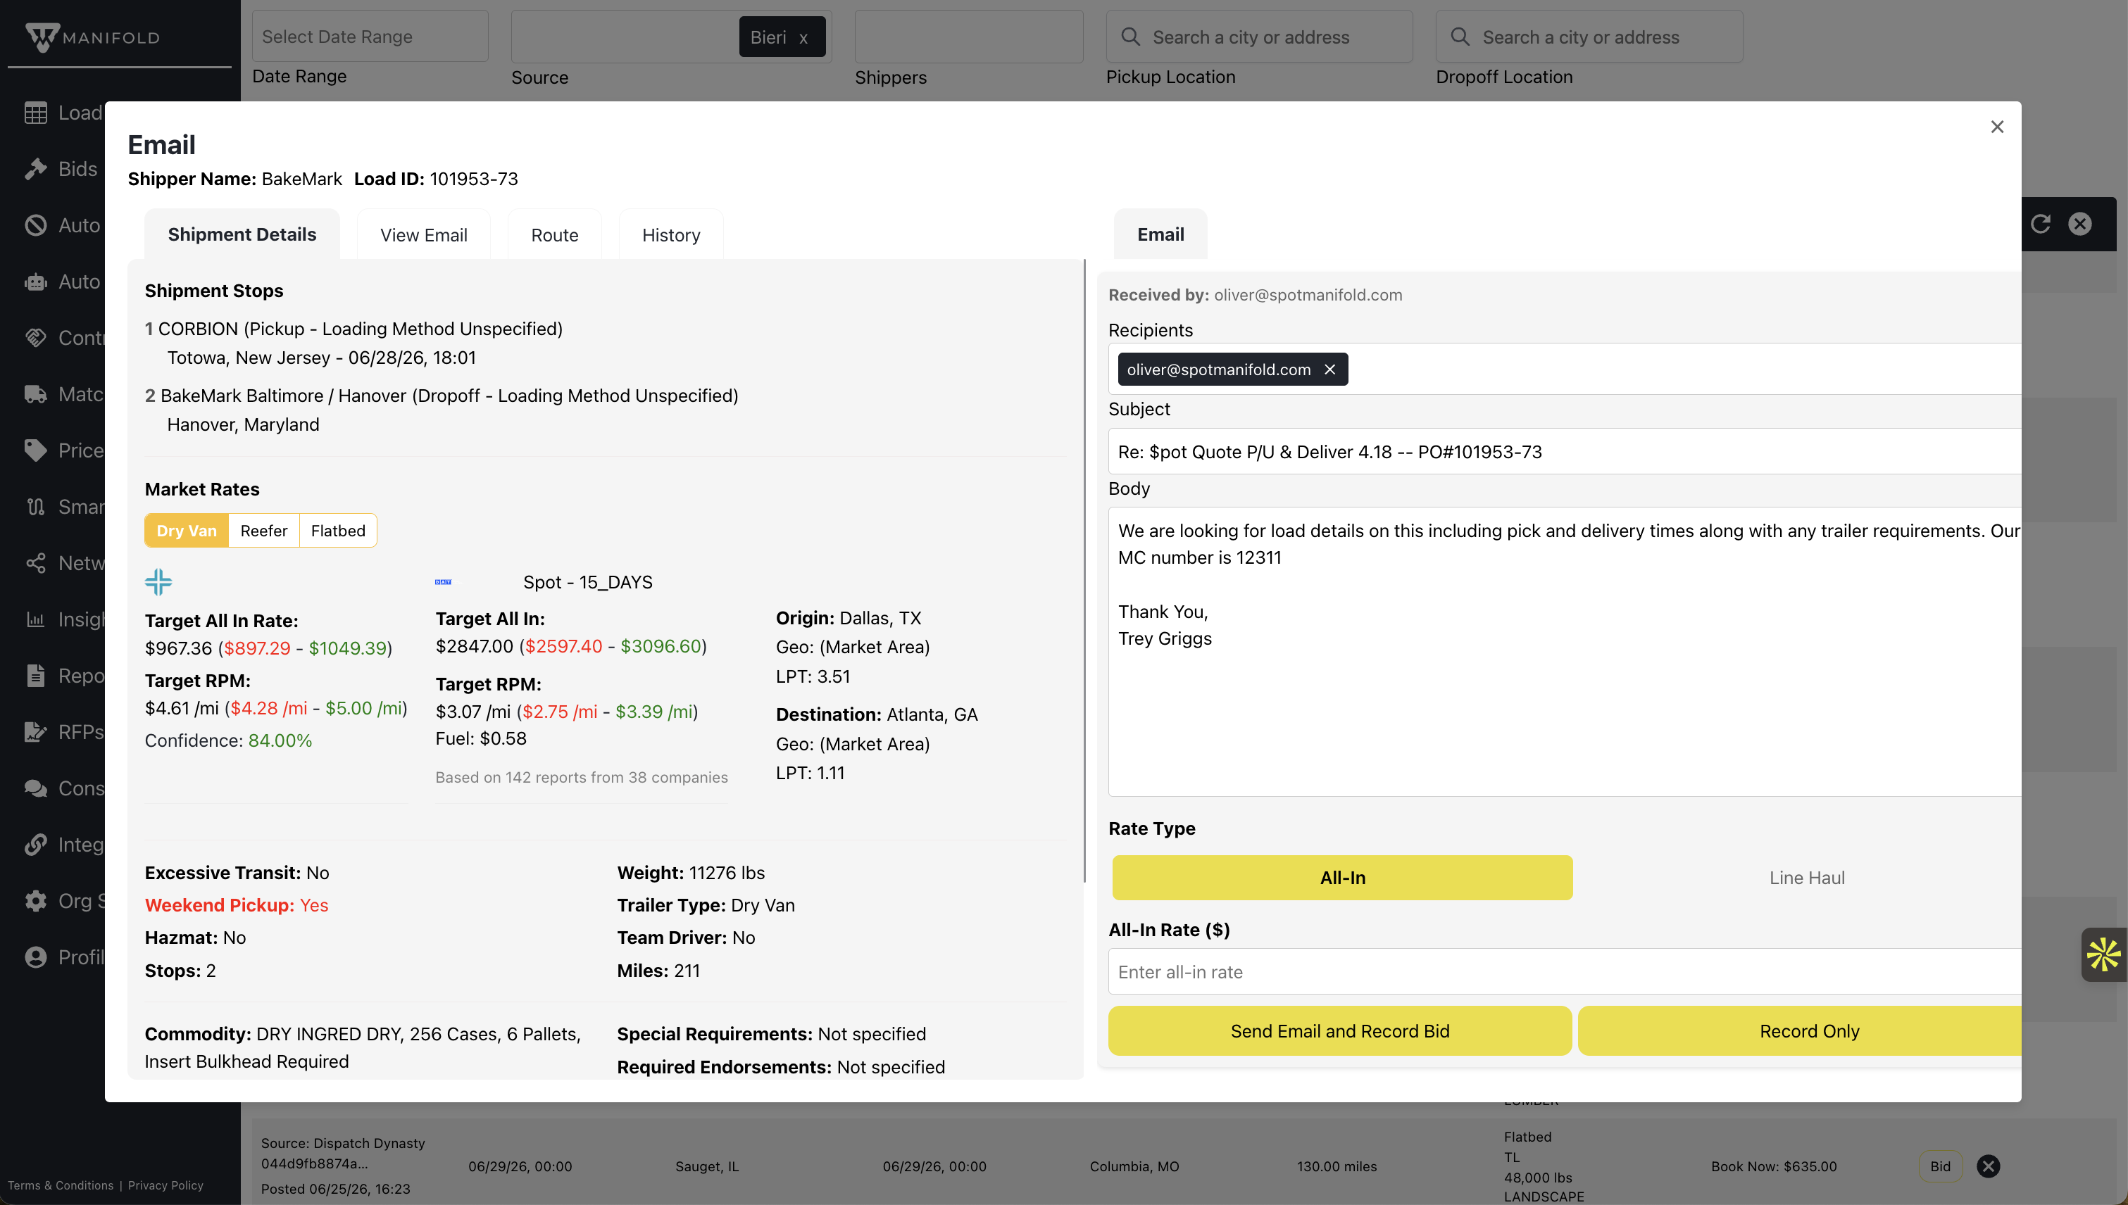The width and height of the screenshot is (2128, 1205).
Task: Click the Bid button on the Sauget row
Action: [1940, 1166]
